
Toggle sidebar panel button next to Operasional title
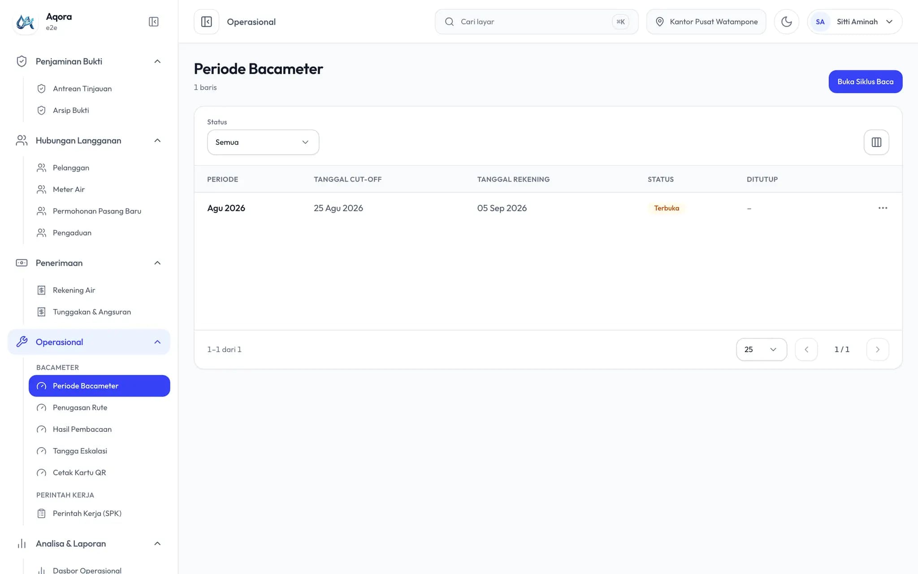[x=206, y=22]
